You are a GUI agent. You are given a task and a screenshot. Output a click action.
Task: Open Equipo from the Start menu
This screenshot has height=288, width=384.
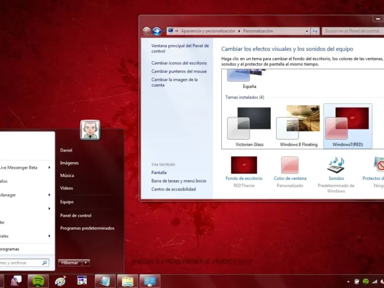(67, 202)
